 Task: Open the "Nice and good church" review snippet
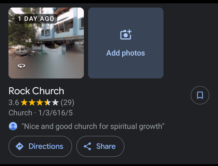(93, 126)
